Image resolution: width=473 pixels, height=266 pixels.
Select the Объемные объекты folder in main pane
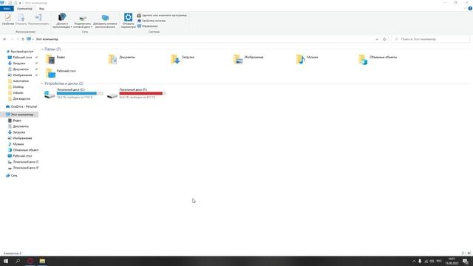(378, 59)
